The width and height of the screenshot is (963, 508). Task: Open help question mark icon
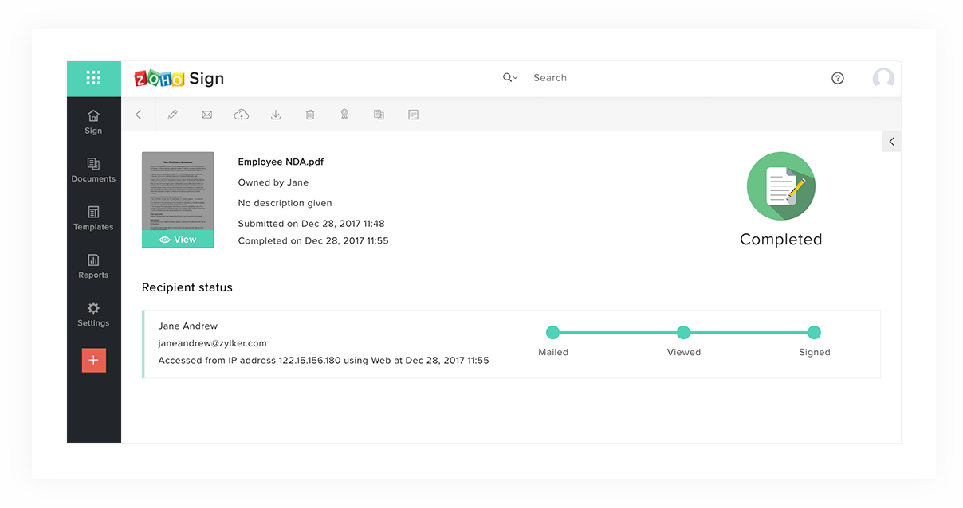[837, 78]
